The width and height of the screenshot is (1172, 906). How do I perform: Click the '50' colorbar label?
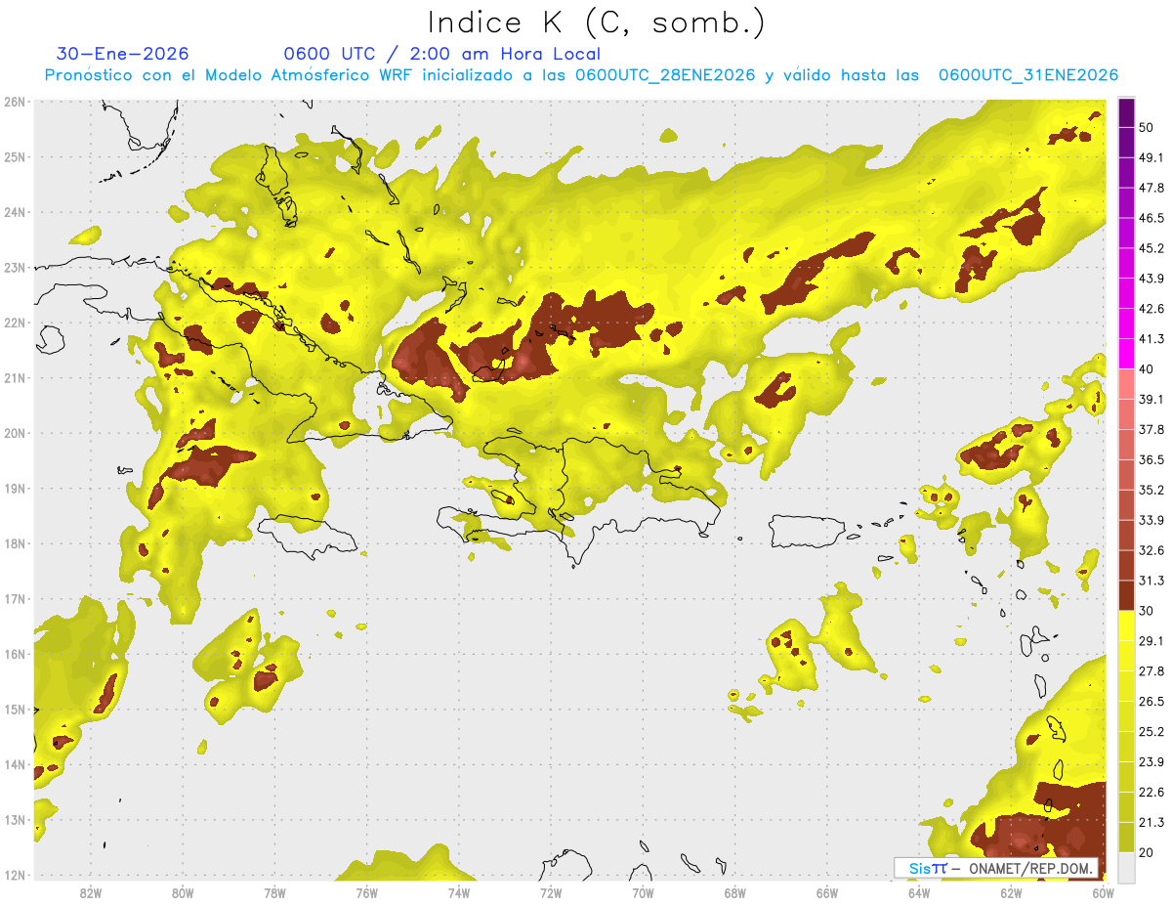click(x=1147, y=127)
